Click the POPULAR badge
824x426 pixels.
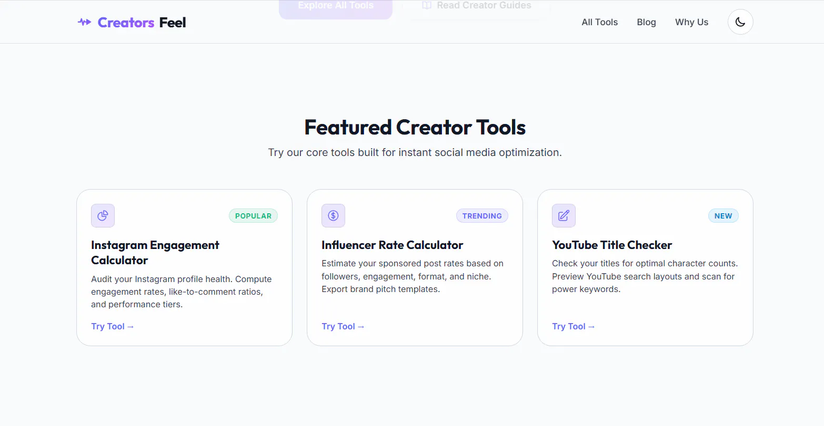click(x=253, y=216)
